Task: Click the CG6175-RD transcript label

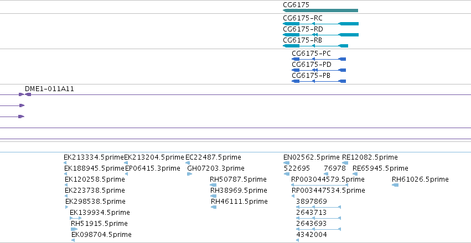Action: (303, 29)
